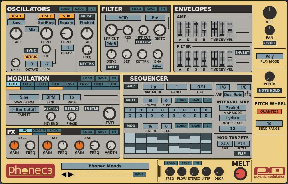Toggle oscillator SYNC
This screenshot has height=184, width=288.
click(x=31, y=51)
